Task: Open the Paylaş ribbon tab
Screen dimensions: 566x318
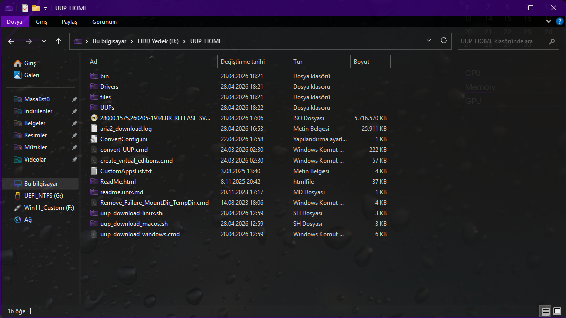Action: pyautogui.click(x=69, y=22)
